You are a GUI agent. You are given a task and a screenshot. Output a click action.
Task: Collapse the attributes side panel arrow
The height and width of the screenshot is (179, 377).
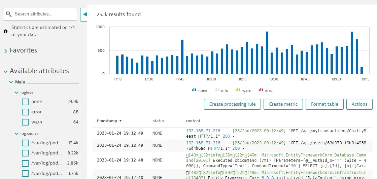pyautogui.click(x=84, y=14)
